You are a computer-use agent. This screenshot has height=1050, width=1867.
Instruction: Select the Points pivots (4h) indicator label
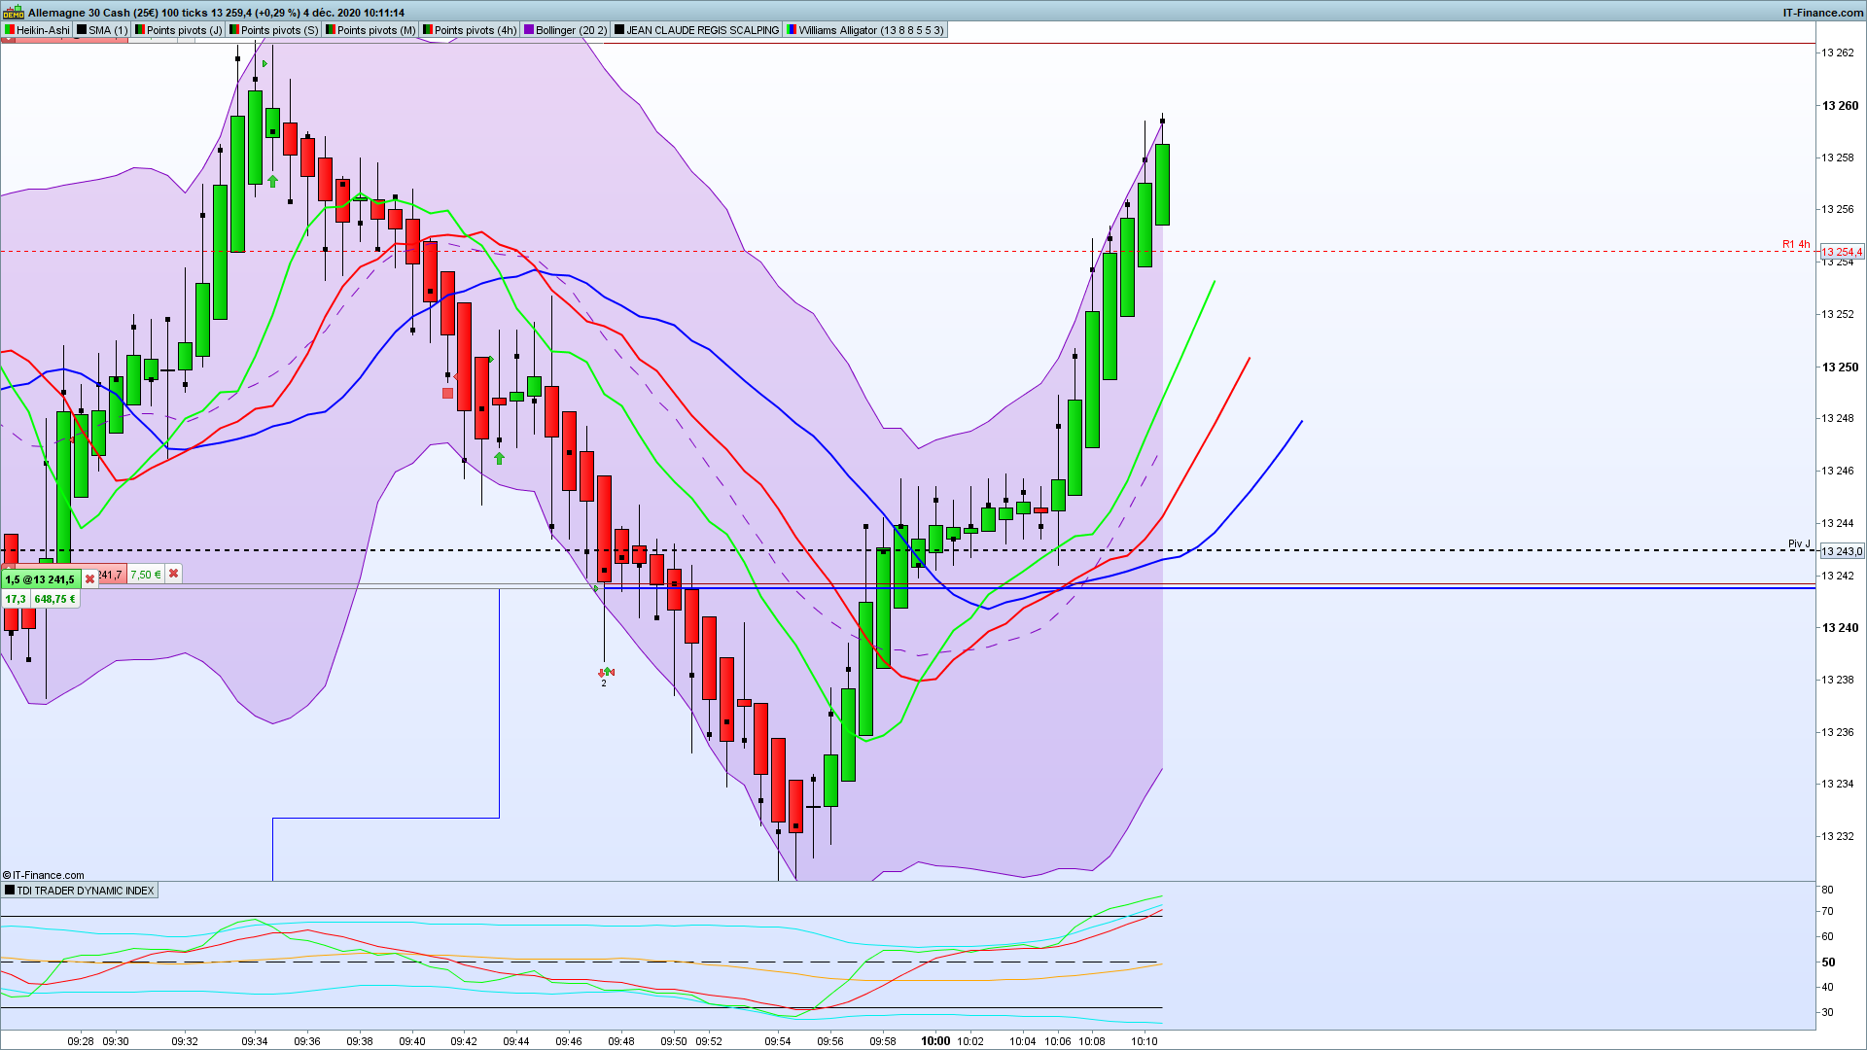475,30
